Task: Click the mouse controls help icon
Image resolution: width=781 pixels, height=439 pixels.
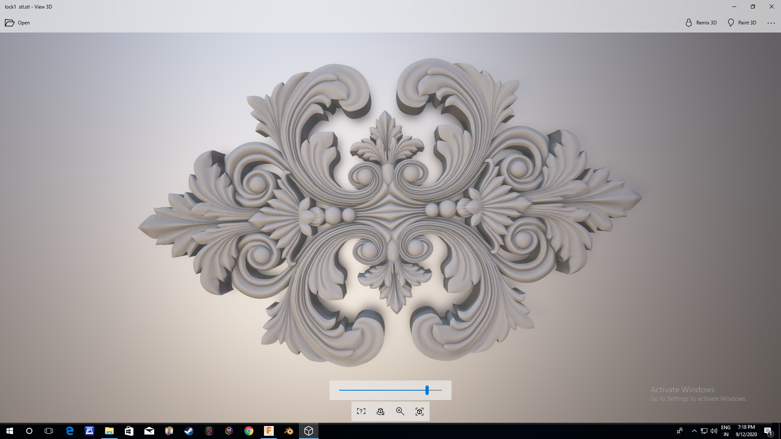Action: click(361, 411)
